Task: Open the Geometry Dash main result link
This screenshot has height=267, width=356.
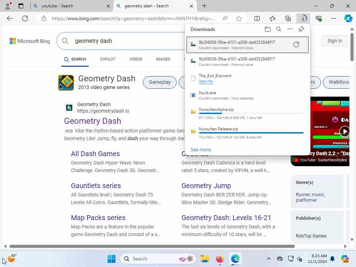Action: [92, 121]
